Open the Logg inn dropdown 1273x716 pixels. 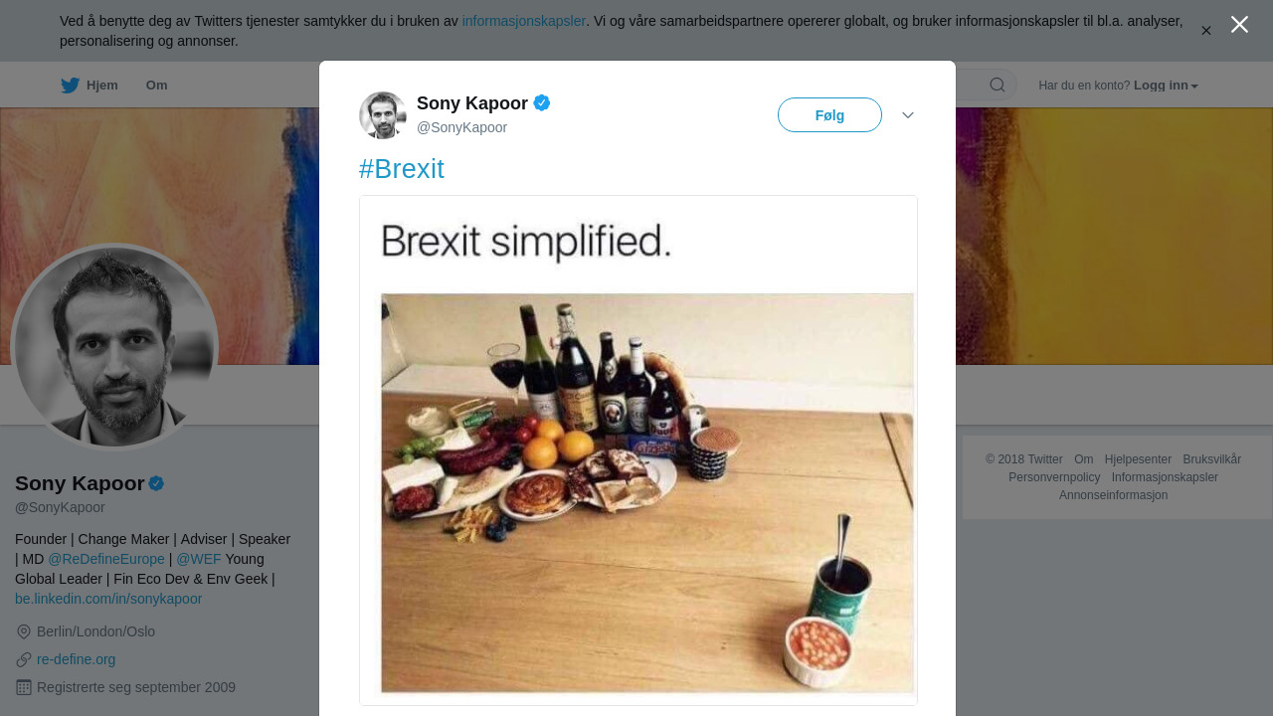(1166, 86)
